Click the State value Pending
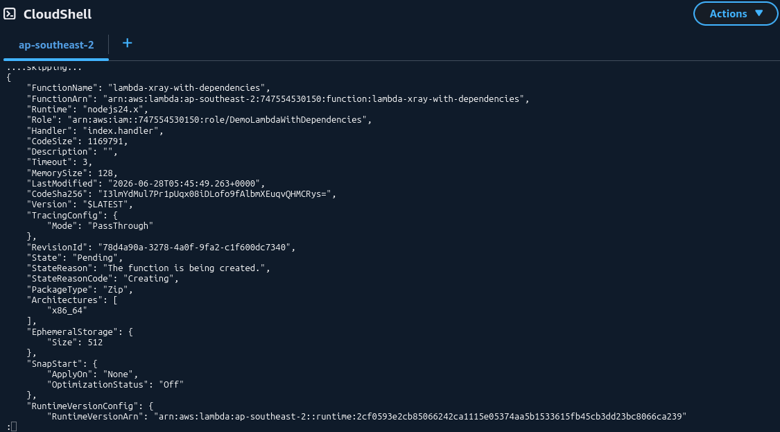Viewport: 780px width, 432px height. tap(98, 257)
